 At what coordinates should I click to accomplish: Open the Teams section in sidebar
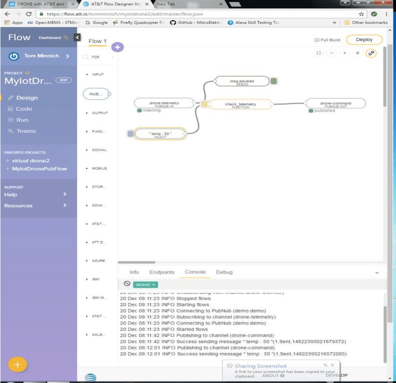pos(26,131)
